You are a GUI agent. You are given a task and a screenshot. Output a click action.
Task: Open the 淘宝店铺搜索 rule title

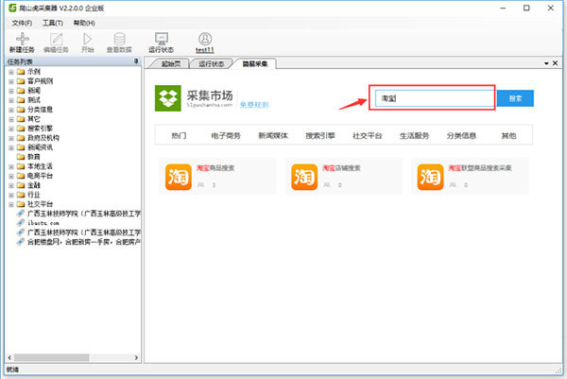(x=341, y=168)
